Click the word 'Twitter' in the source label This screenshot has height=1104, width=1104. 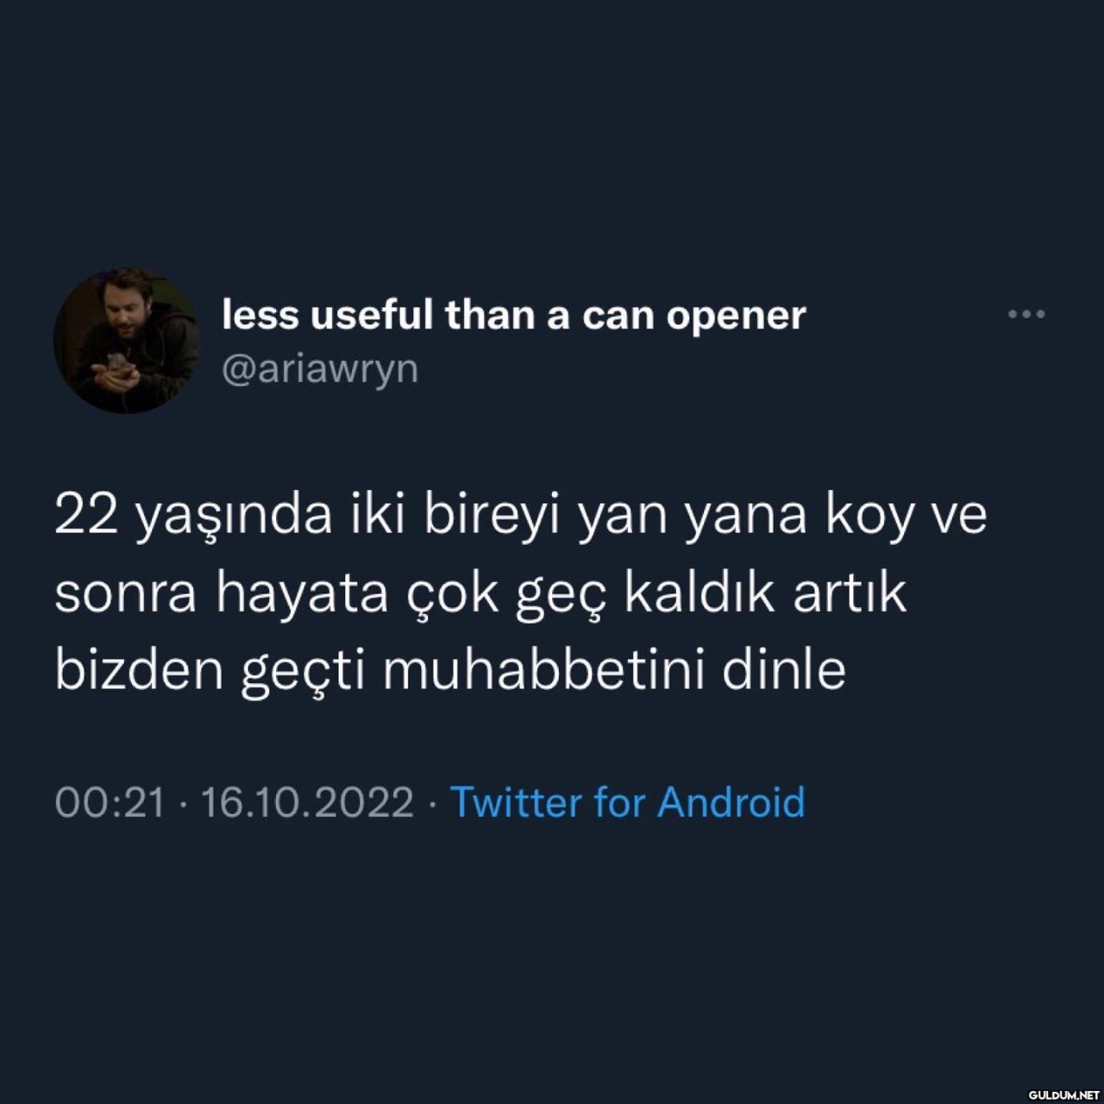click(x=516, y=802)
